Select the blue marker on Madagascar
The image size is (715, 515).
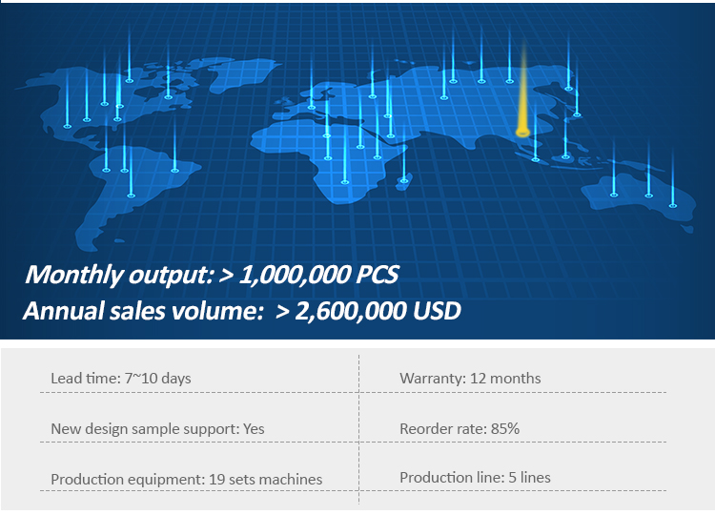click(x=404, y=179)
